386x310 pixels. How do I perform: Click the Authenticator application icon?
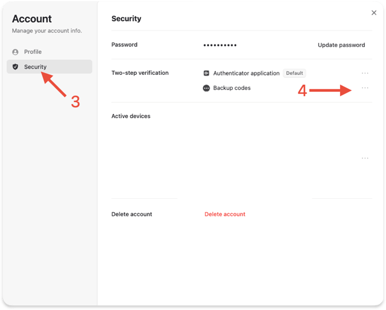click(x=207, y=73)
